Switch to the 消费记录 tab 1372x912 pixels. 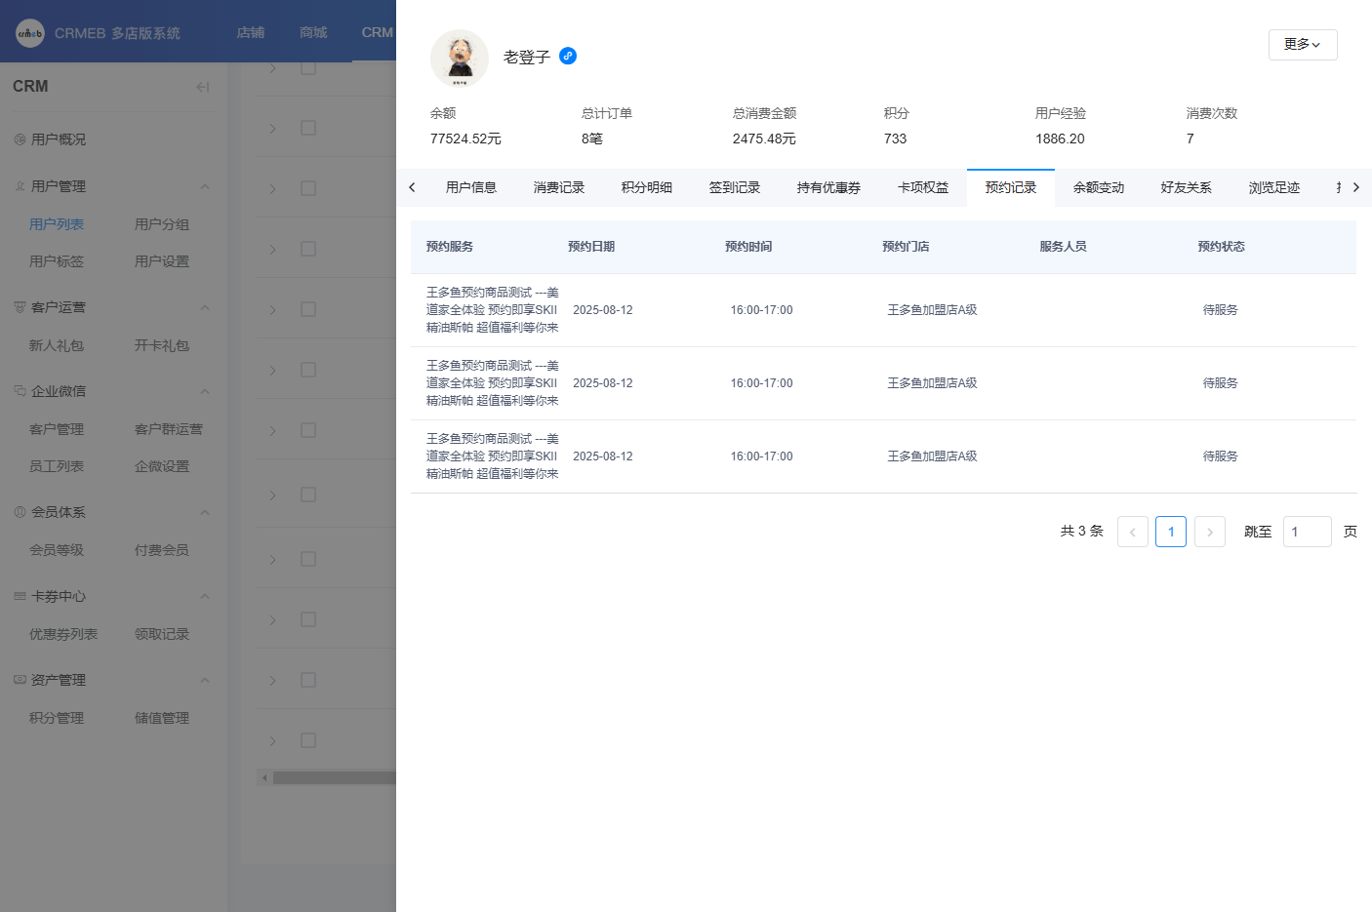558,187
